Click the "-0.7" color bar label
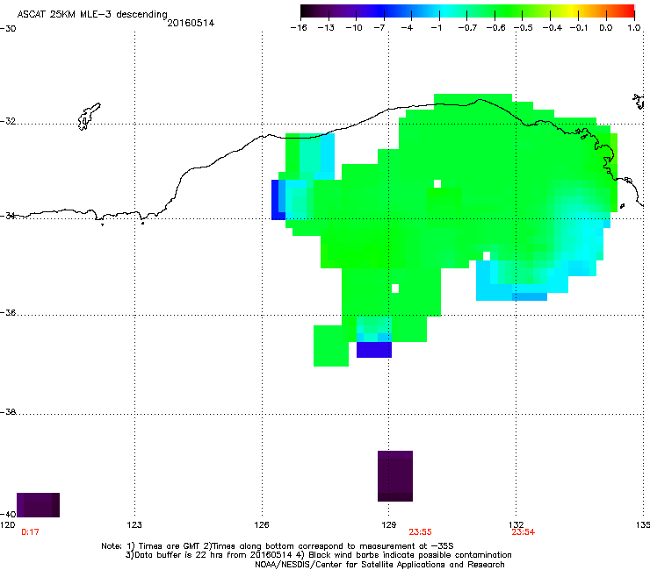 467,28
